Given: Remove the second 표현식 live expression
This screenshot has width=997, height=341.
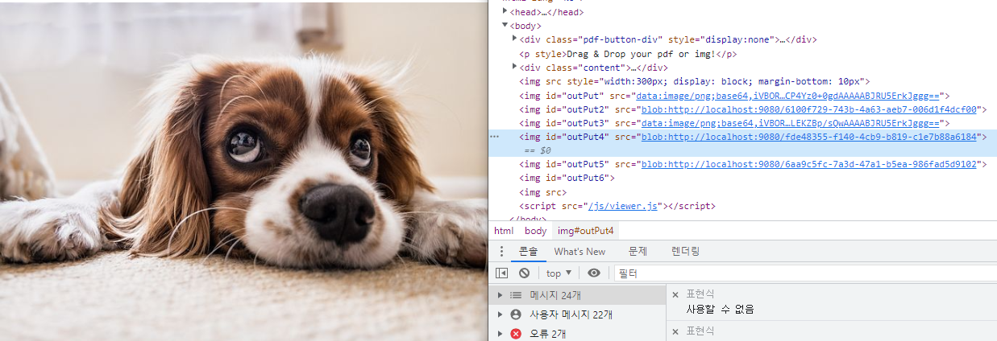Looking at the screenshot, I should tap(675, 331).
